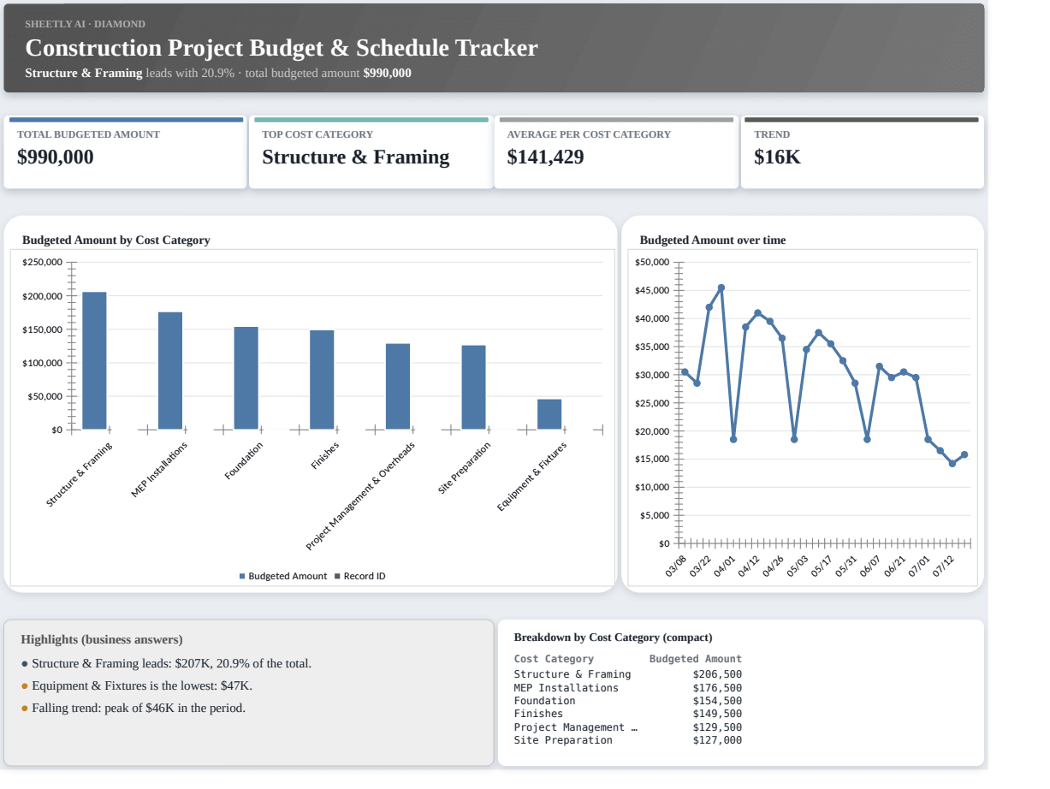Select the Structure & Framing bar
Screen dimensions: 1050x789
click(x=94, y=360)
